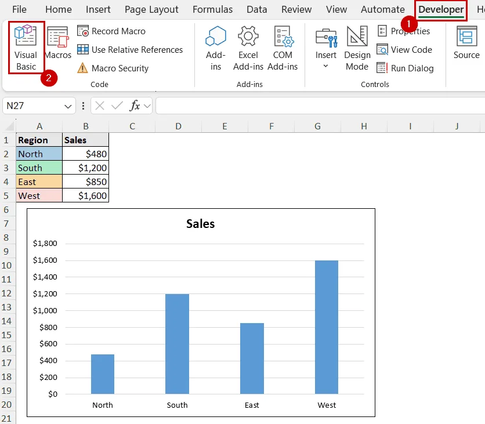Select cell with $480
The image size is (485, 424).
(86, 154)
